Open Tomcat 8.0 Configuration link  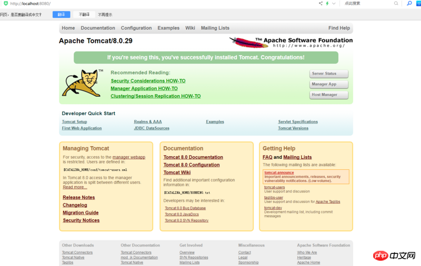tap(192, 165)
